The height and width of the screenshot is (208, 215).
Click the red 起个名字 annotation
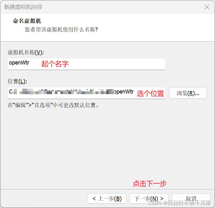click(x=55, y=64)
